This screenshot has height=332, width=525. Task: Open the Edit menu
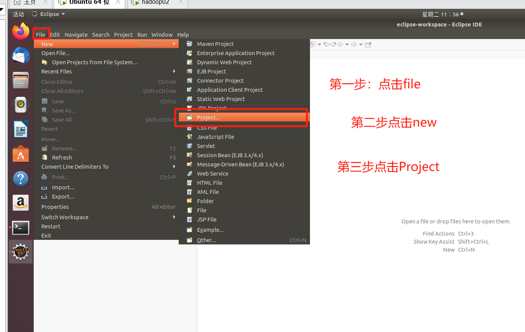(x=55, y=35)
